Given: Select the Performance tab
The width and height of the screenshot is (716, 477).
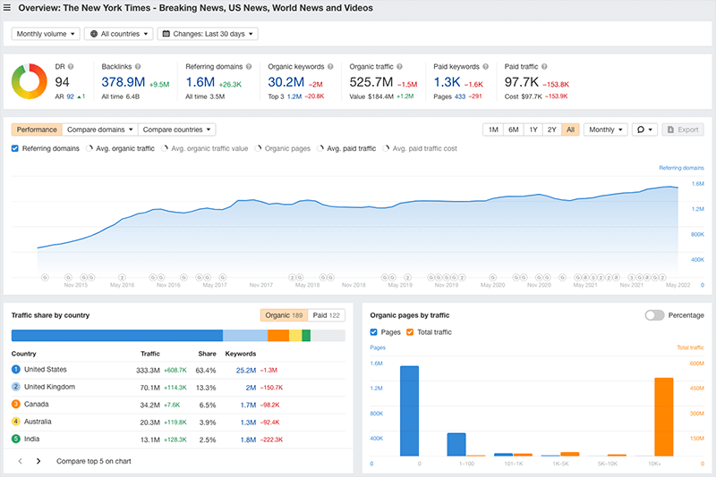Looking at the screenshot, I should tap(37, 130).
